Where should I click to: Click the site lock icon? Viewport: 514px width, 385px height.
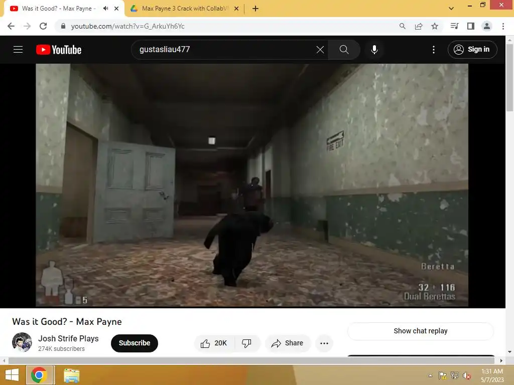tap(63, 26)
